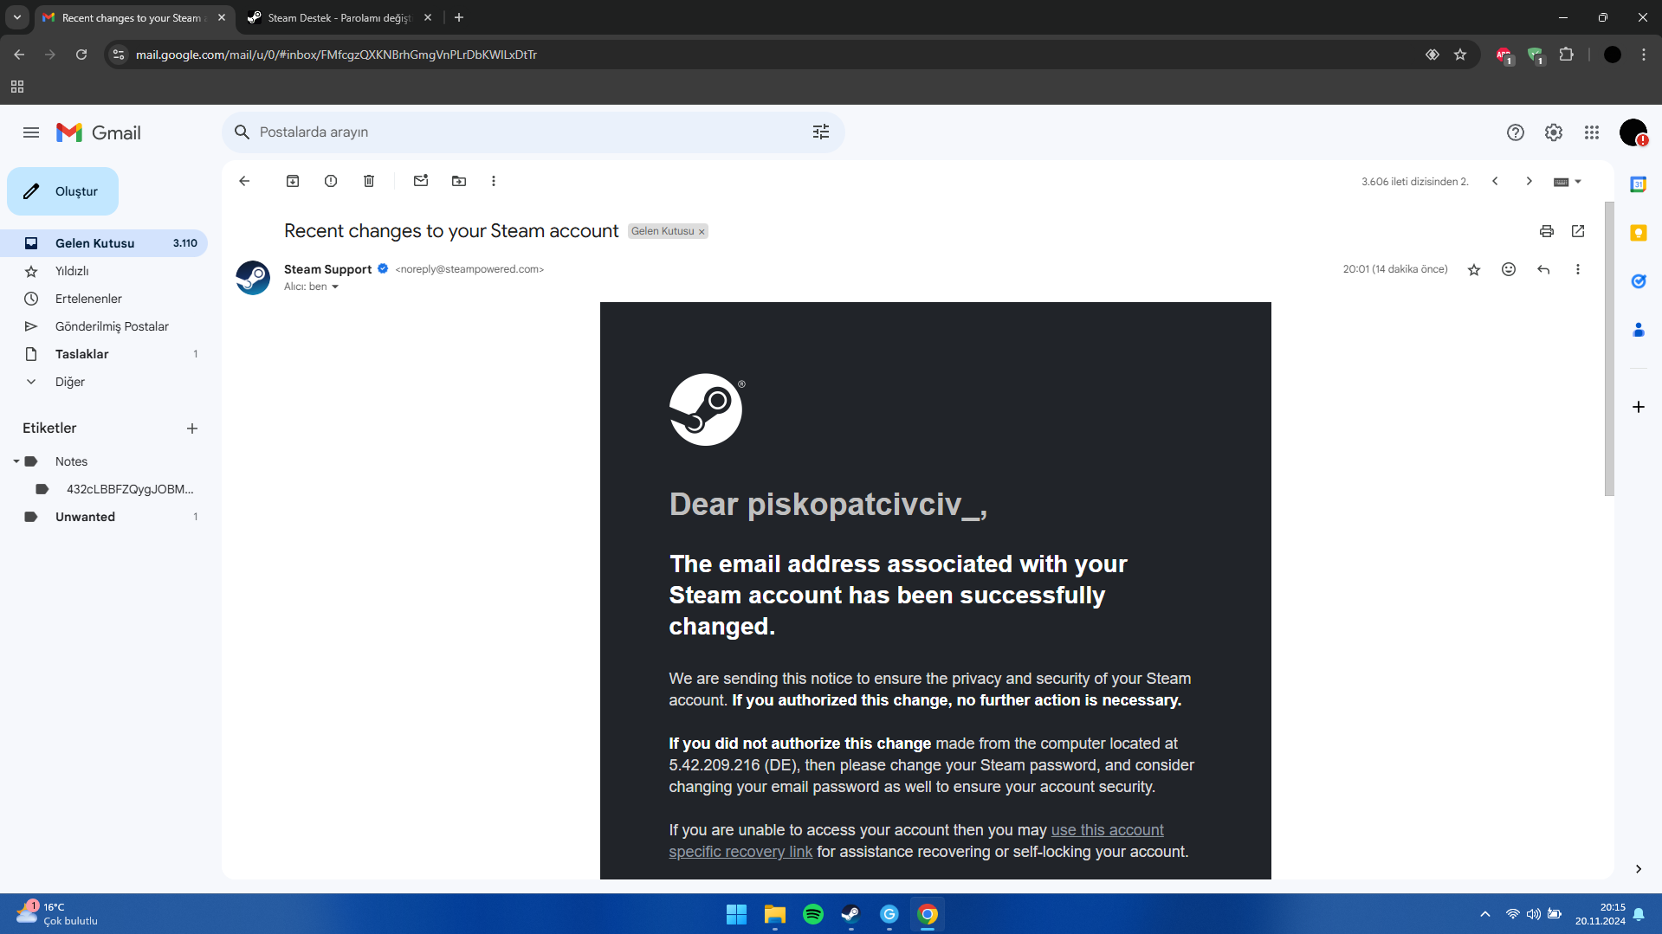Click the Gmail logo
This screenshot has height=934, width=1662.
[99, 132]
